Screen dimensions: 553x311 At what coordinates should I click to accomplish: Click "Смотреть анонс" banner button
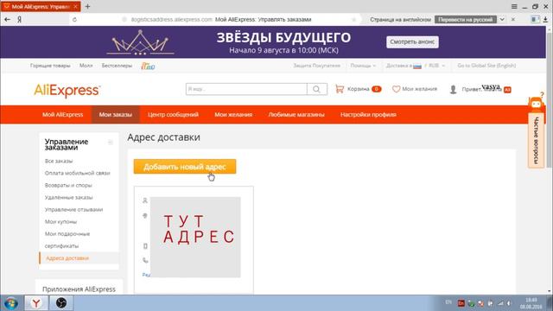coord(412,42)
